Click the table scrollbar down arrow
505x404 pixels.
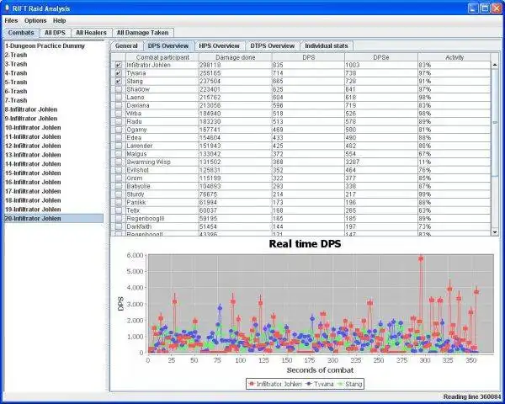495,232
